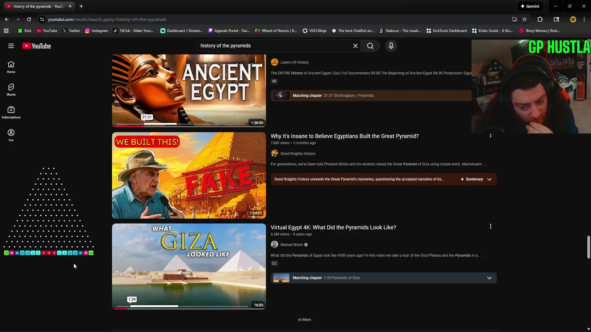Click the 4K badge on Ancient Egypt video
The image size is (591, 332).
pos(274,81)
